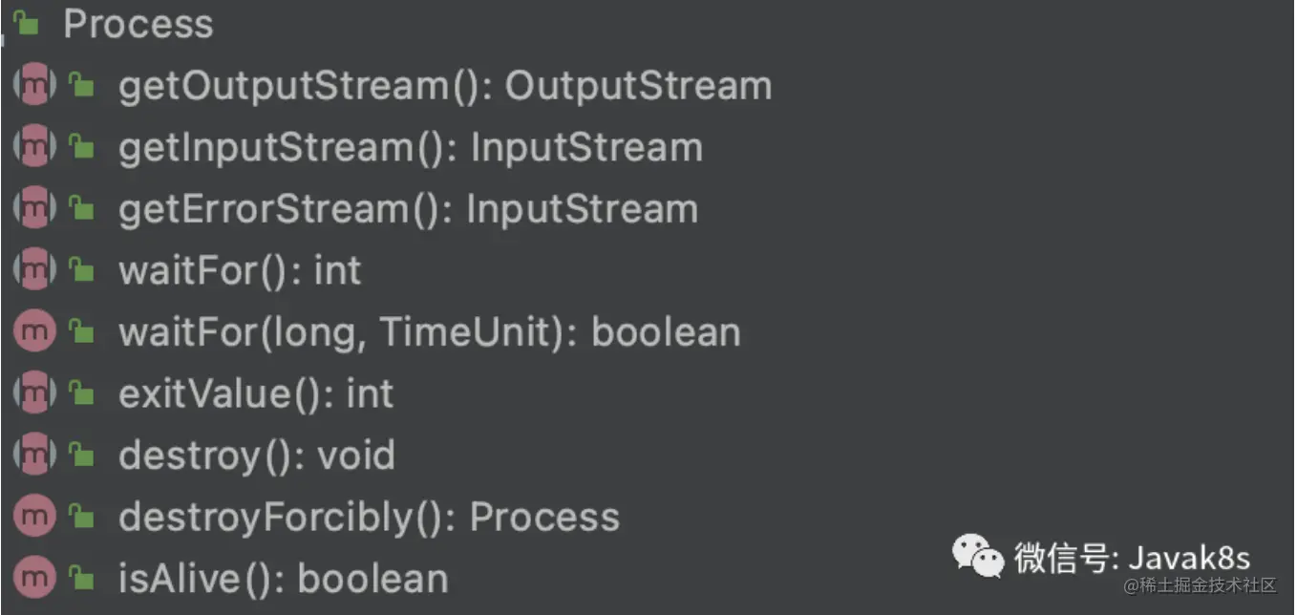This screenshot has height=615, width=1297.
Task: Click the method icon next to isAlive()
Action: coord(34,579)
